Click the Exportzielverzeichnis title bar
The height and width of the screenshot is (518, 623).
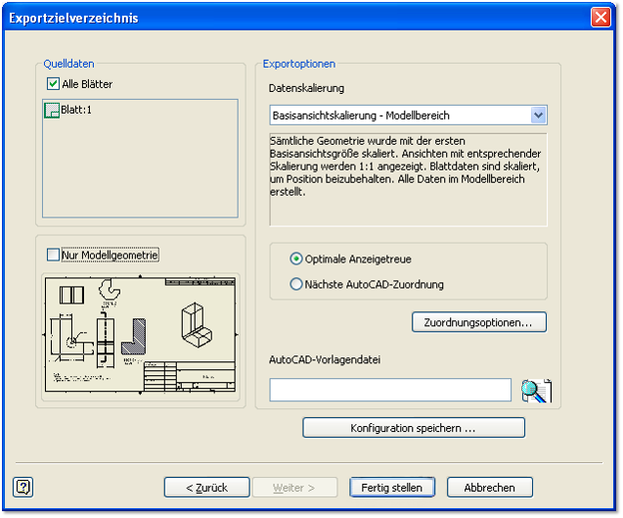(x=293, y=18)
